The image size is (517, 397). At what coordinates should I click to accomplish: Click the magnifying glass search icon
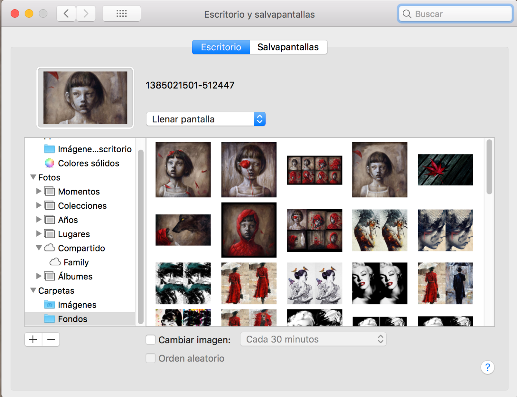[407, 14]
